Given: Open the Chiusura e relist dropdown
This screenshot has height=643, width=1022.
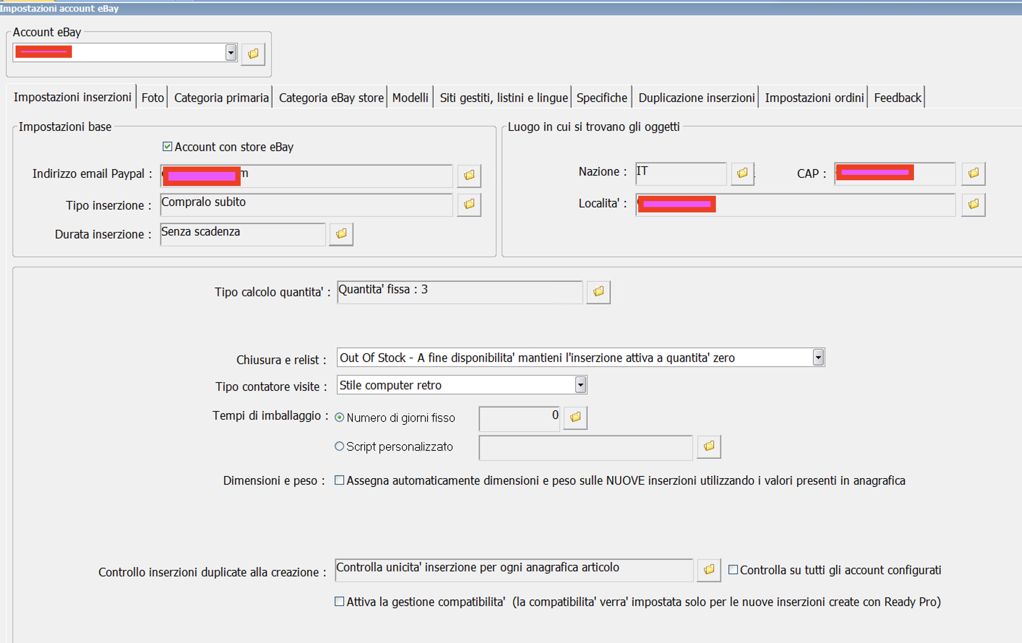Looking at the screenshot, I should [818, 358].
